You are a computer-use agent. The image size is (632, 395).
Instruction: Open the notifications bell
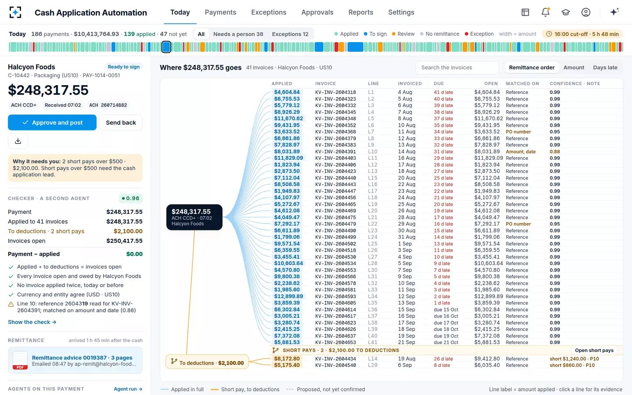(546, 12)
